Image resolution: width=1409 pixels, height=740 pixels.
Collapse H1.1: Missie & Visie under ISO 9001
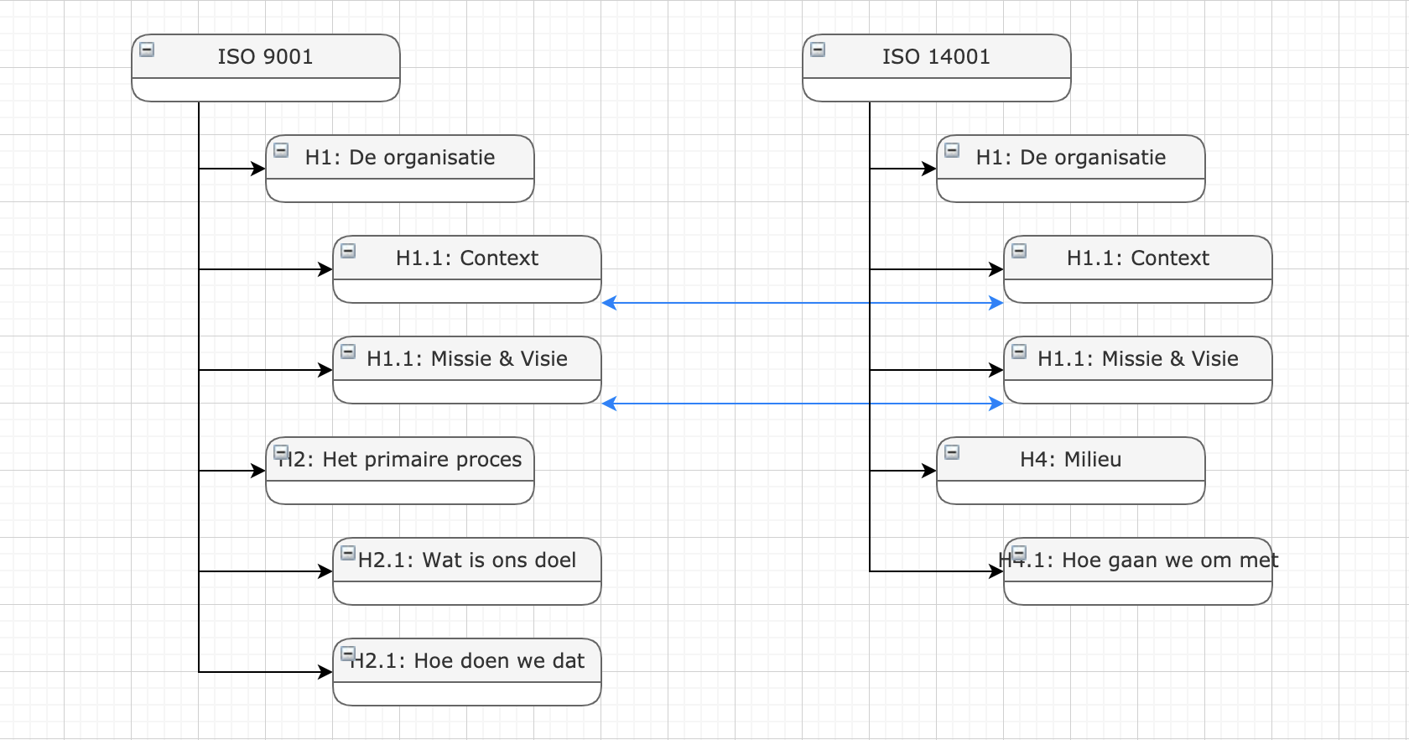coord(348,352)
